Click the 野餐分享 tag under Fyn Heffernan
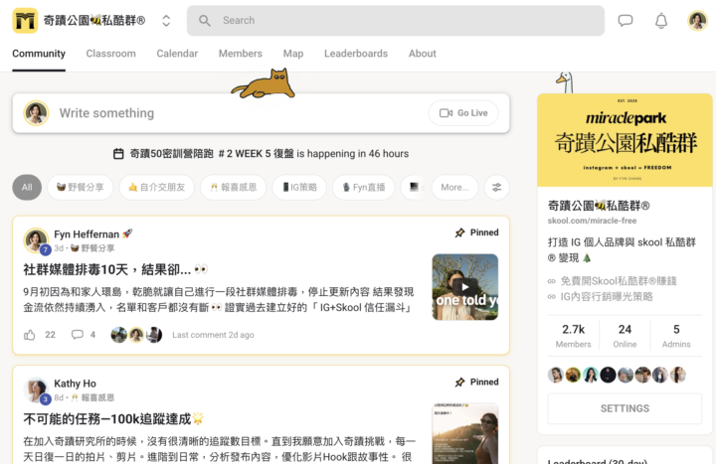Image resolution: width=716 pixels, height=464 pixels. pyautogui.click(x=92, y=248)
